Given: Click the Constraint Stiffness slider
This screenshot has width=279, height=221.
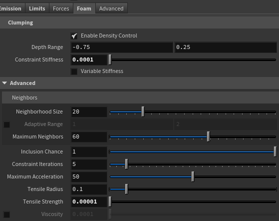Looking at the screenshot, I should 193,59.
